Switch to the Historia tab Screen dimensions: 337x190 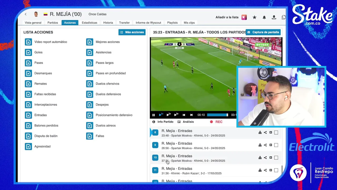coord(108,23)
